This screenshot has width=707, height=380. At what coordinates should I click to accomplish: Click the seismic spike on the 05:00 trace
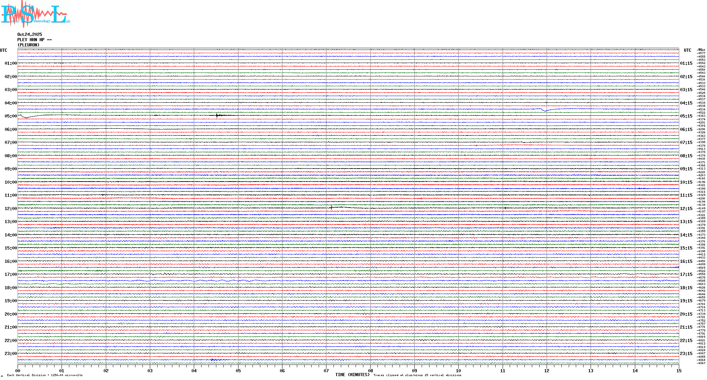[217, 115]
